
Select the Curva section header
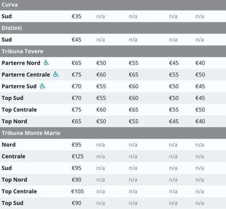pyautogui.click(x=113, y=5)
